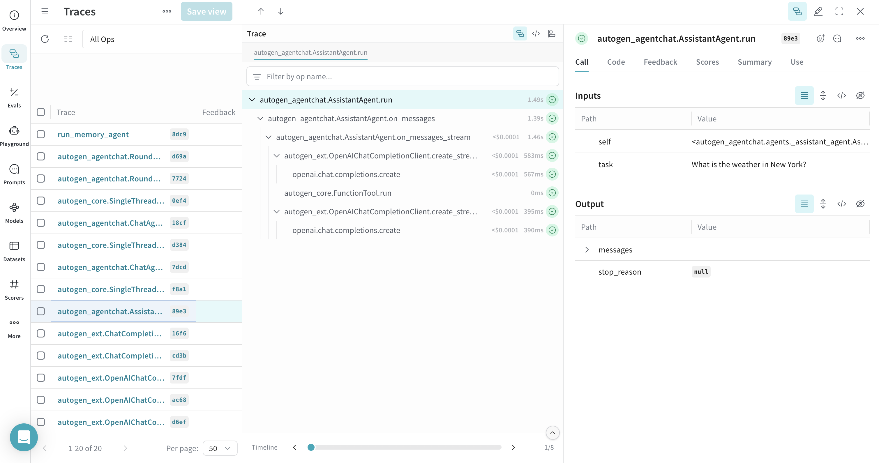Switch to the Feedback tab

point(660,62)
